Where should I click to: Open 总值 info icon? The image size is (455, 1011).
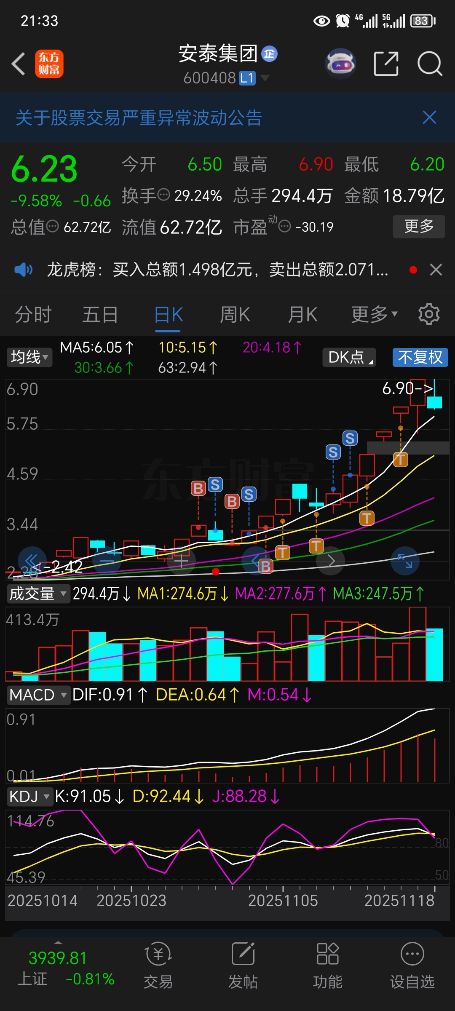coord(52,227)
